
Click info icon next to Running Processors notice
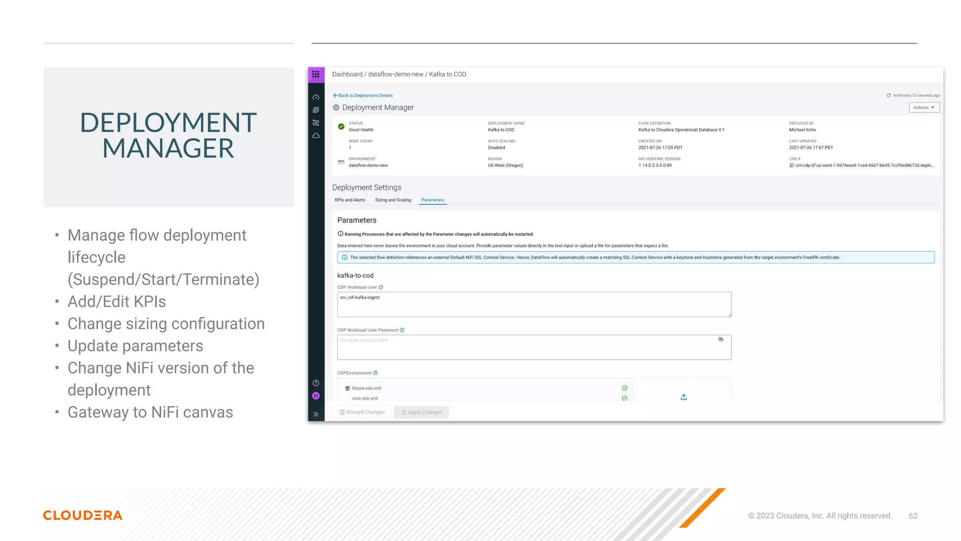pyautogui.click(x=341, y=234)
